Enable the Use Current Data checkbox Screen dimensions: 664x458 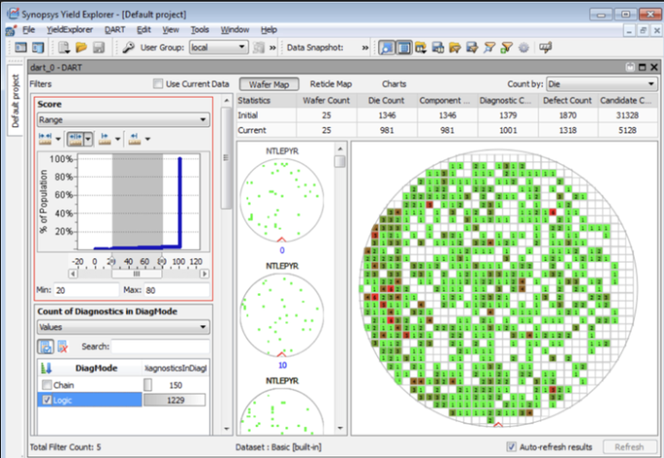158,84
